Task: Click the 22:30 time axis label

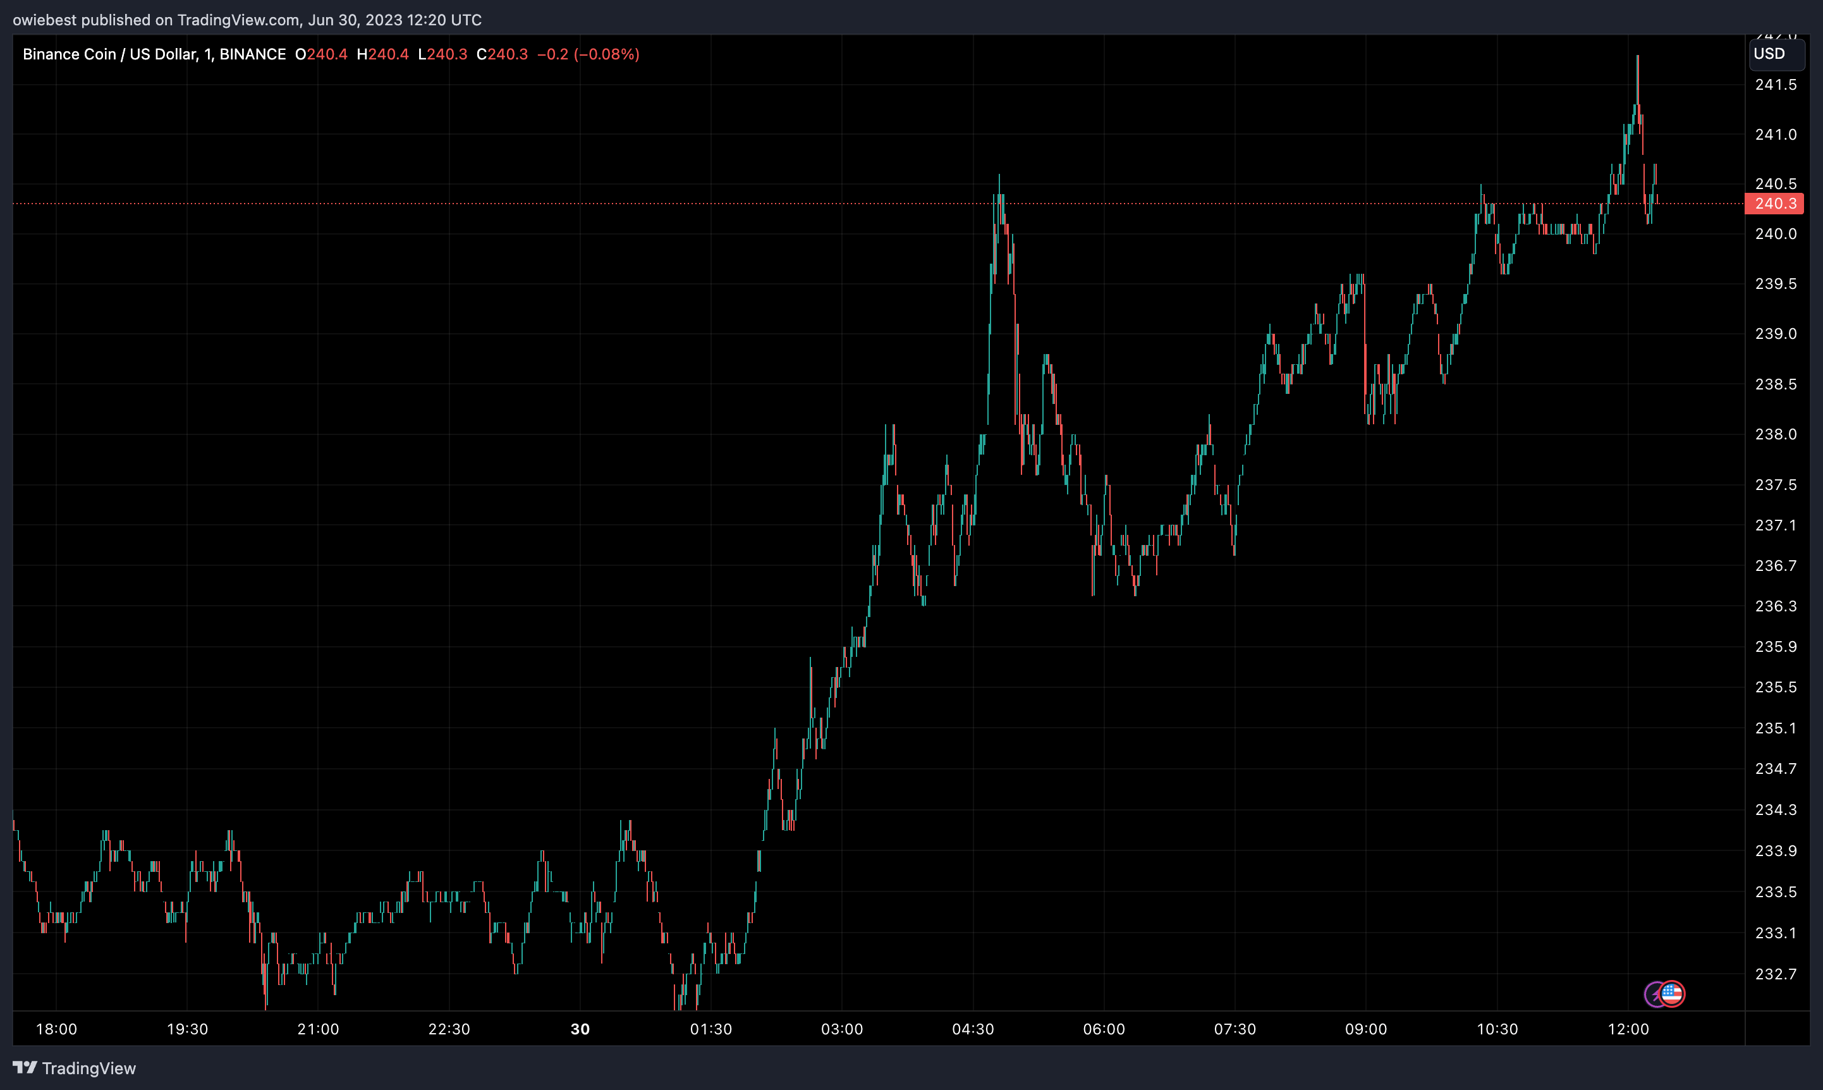Action: pos(449,1029)
